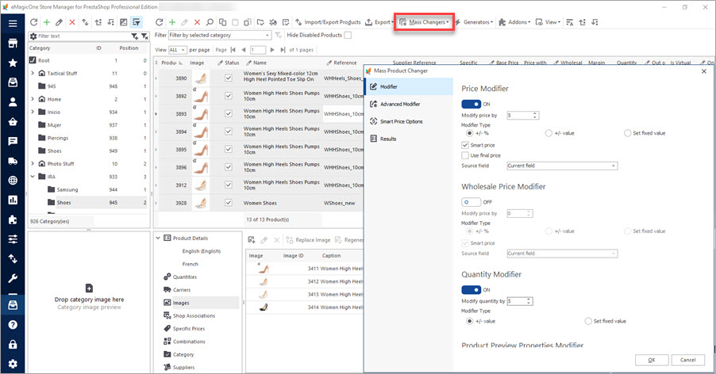Open the Addons menu
716x374 pixels.
(515, 22)
